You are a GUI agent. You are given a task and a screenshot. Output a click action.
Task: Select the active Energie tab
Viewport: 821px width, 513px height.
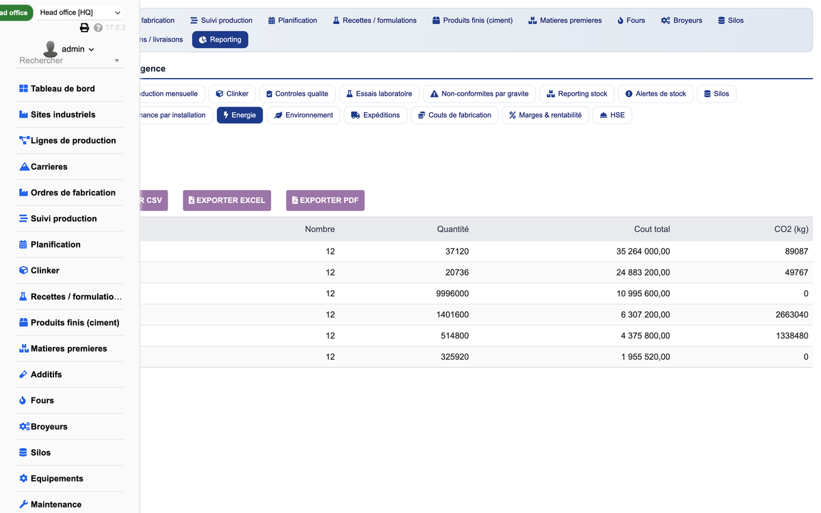[x=239, y=115]
